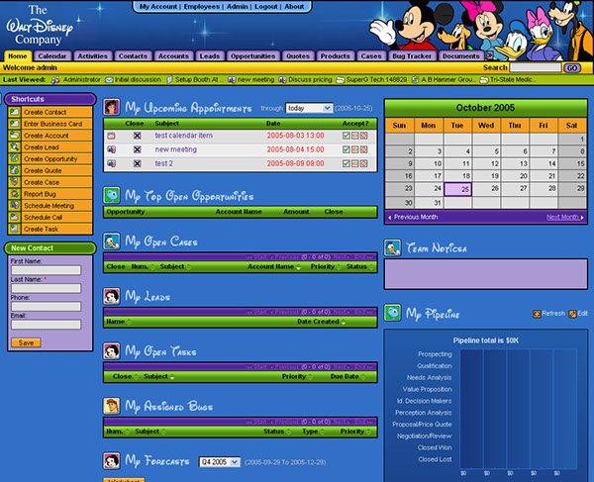Click the Schedule Meeting shortcut icon
The image size is (594, 482).
[x=15, y=206]
